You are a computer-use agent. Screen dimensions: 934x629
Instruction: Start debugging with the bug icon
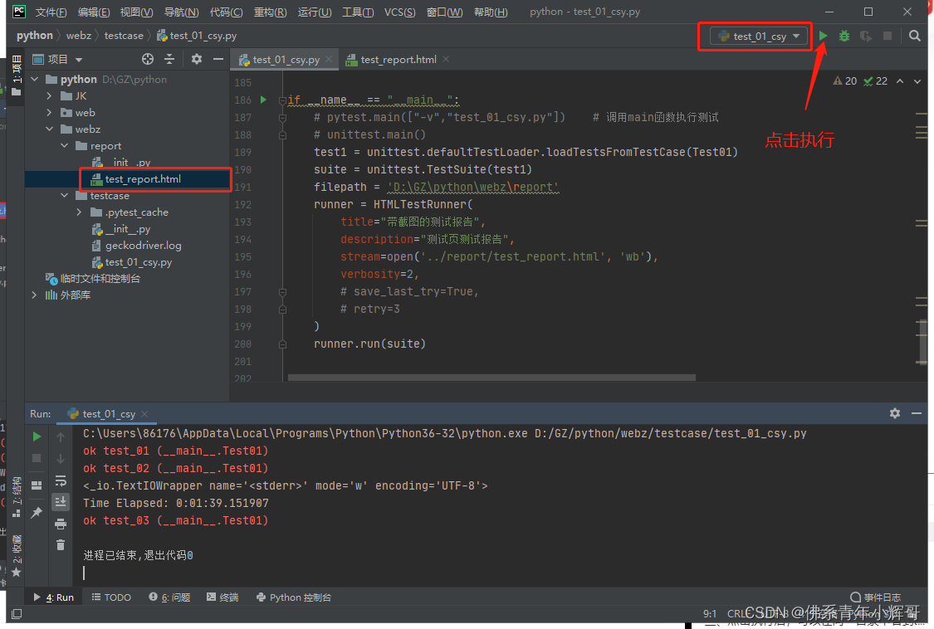point(844,36)
